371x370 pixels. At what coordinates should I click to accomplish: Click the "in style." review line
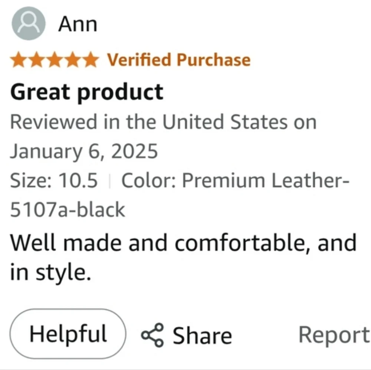[50, 273]
